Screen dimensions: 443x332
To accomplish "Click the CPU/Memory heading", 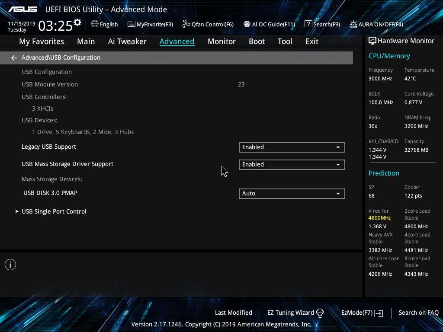I will tap(389, 56).
